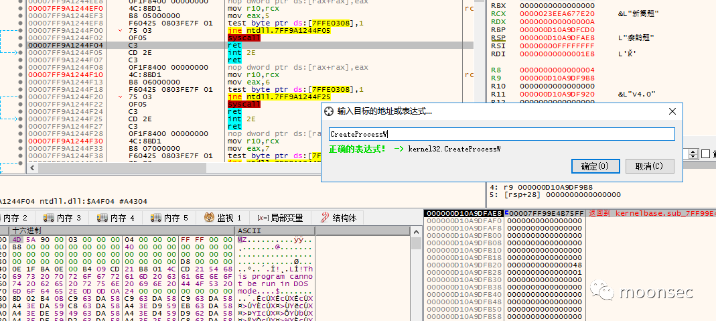Click the argument count spinner arrows
This screenshot has height=321, width=716.
click(694, 154)
